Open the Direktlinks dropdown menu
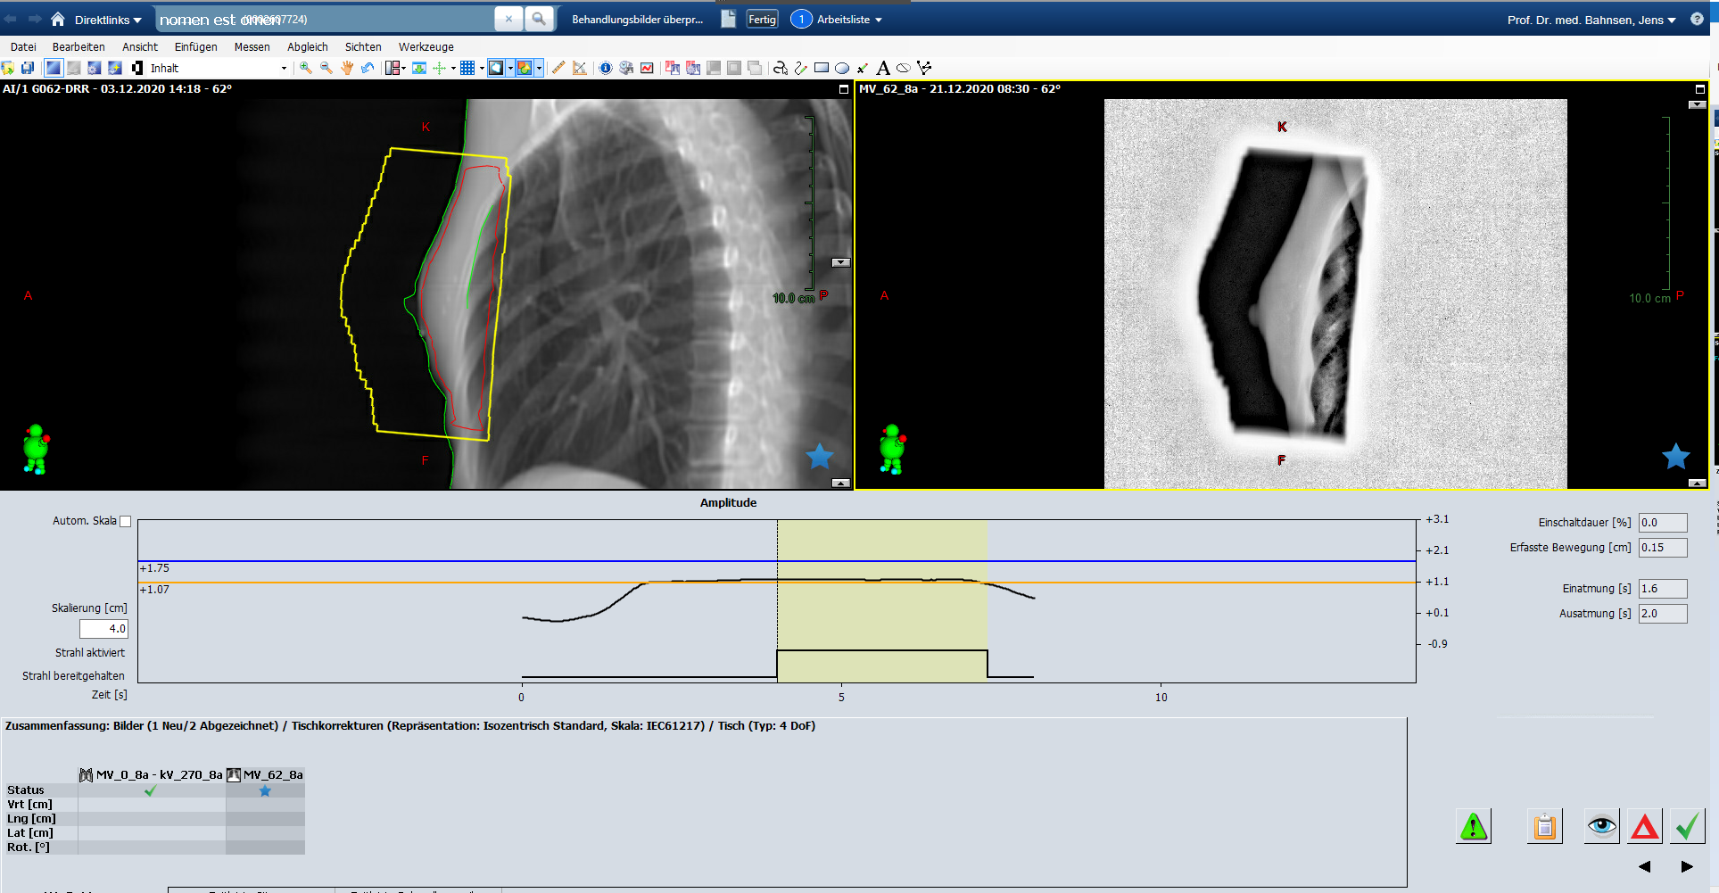The height and width of the screenshot is (893, 1719). point(108,20)
